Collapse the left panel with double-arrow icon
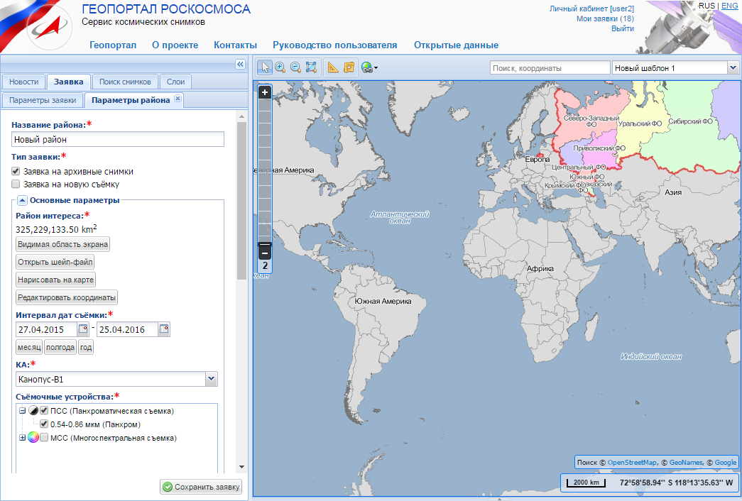The height and width of the screenshot is (501, 742). pos(241,65)
